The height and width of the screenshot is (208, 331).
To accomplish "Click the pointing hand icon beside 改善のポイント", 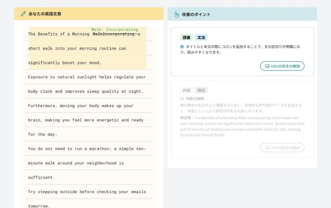I will (177, 14).
